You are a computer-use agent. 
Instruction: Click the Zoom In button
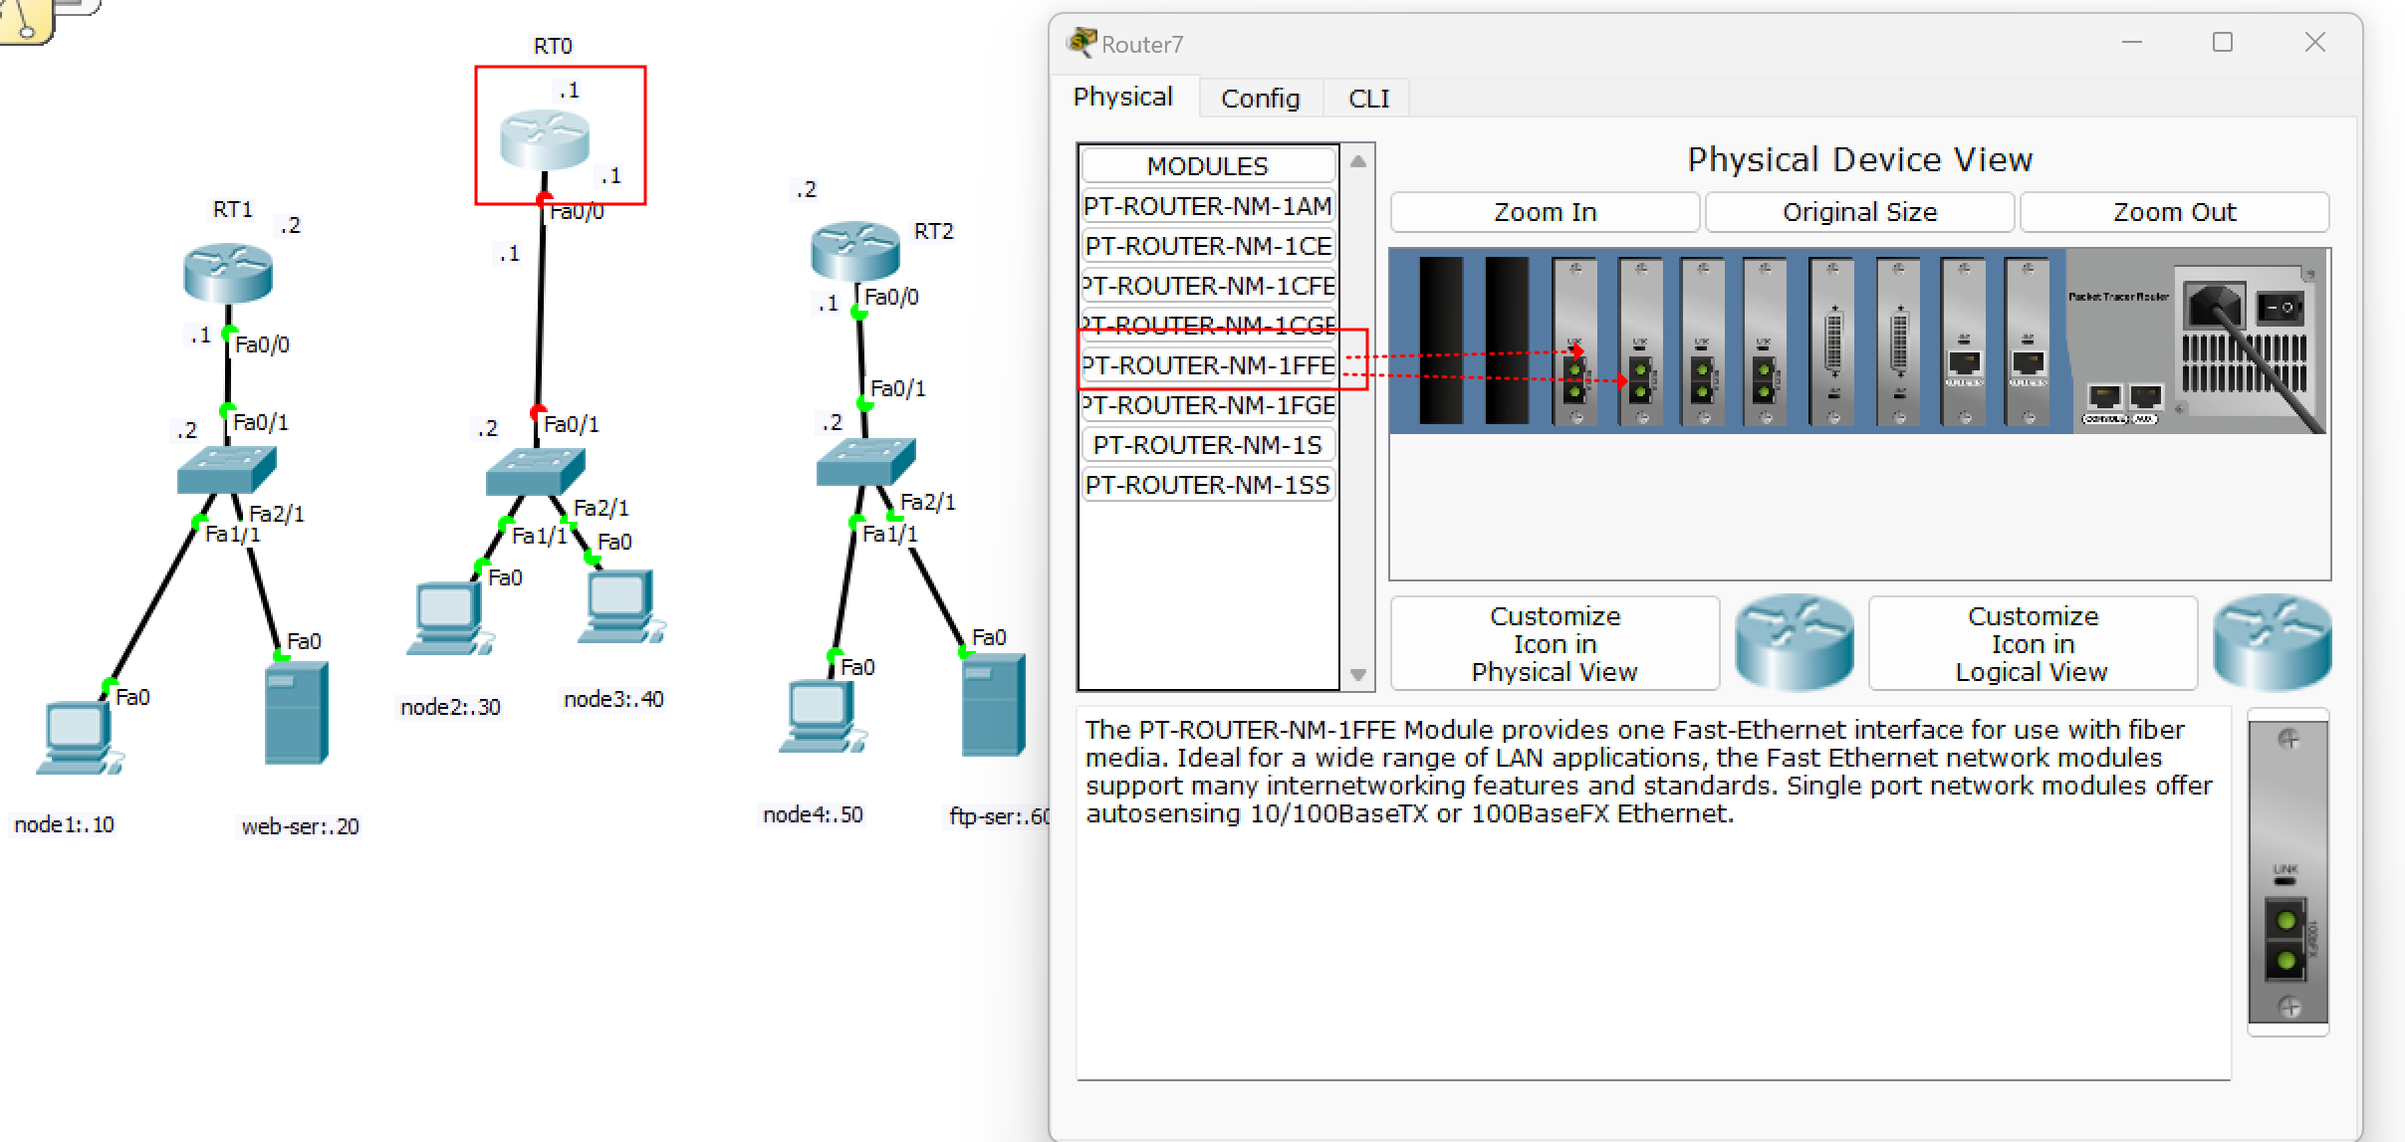pyautogui.click(x=1545, y=212)
